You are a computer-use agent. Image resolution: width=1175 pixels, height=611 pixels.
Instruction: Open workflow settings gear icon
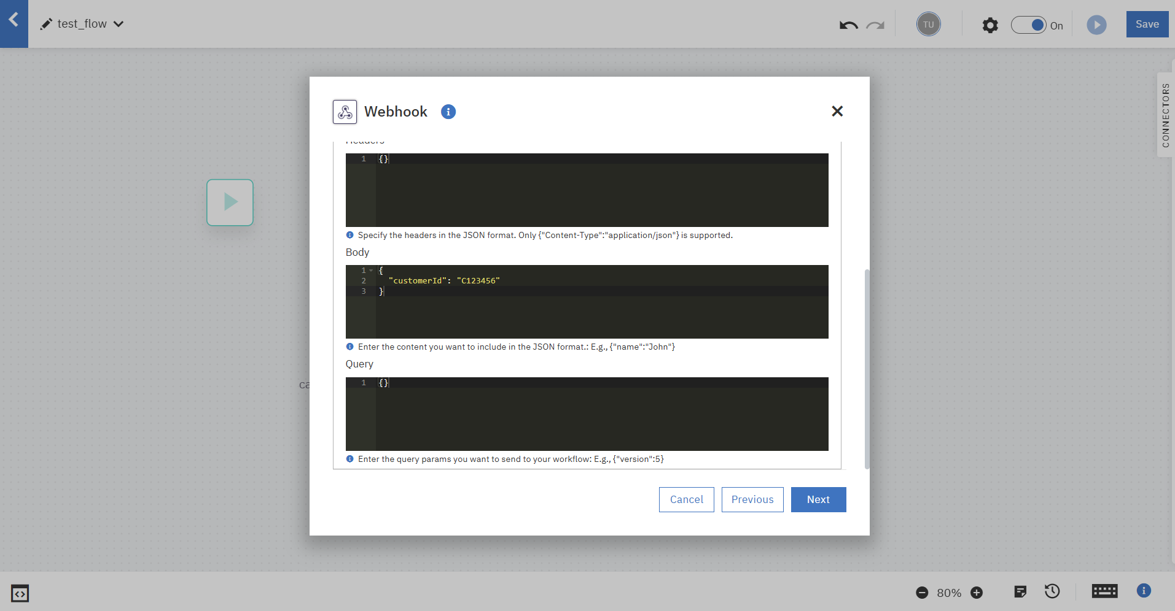click(x=990, y=25)
